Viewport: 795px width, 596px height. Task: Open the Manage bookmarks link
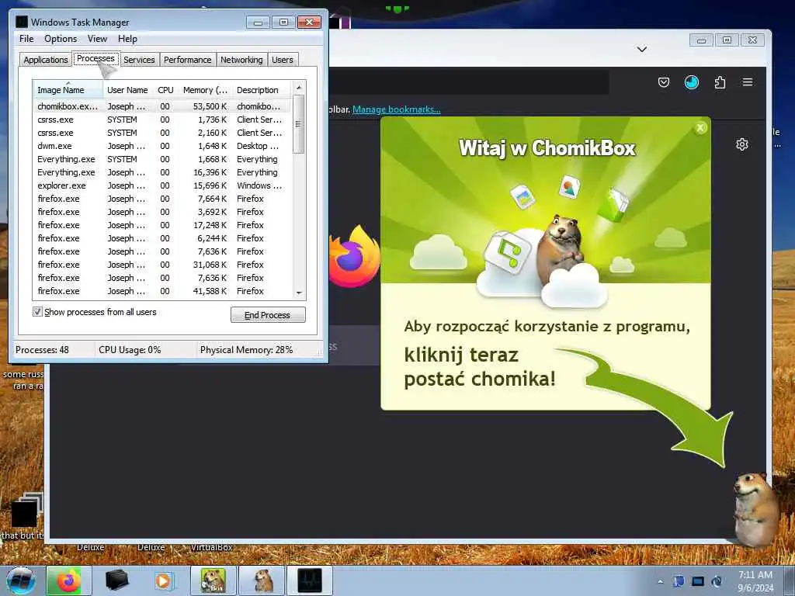(x=397, y=109)
